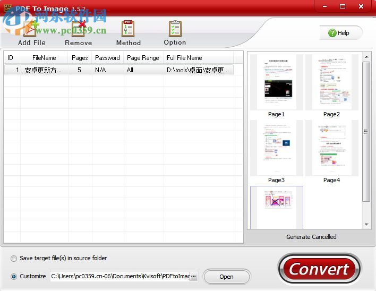376x291 pixels.
Task: Open the Option settings icon
Action: [175, 29]
